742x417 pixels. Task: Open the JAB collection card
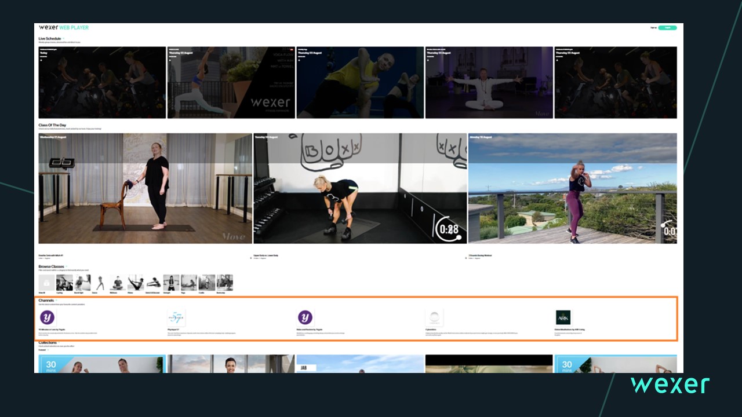(360, 364)
